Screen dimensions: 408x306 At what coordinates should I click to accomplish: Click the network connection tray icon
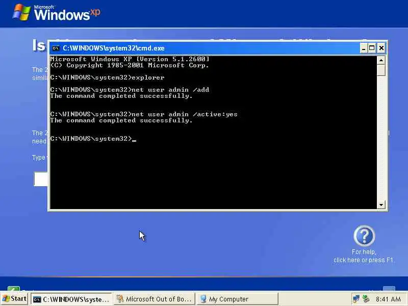pyautogui.click(x=356, y=299)
